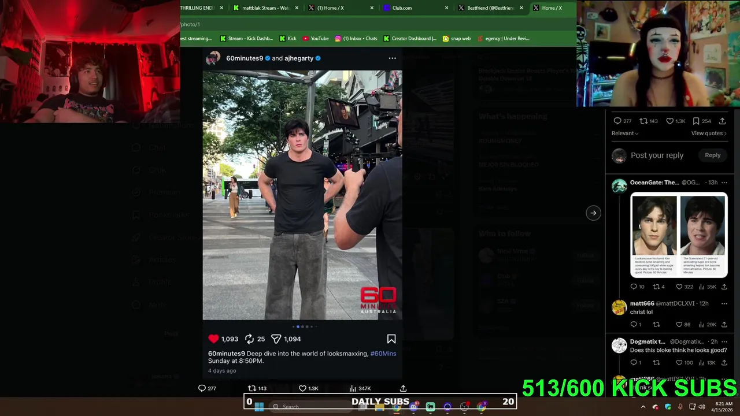Switch to the Bestfriend X profile tab

490,8
